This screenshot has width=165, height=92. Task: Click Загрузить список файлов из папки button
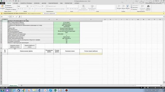(15, 46)
